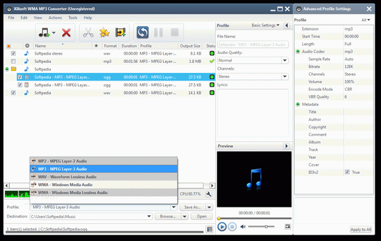Start conversion with the blue Convert button
381x241 pixels.
142,32
